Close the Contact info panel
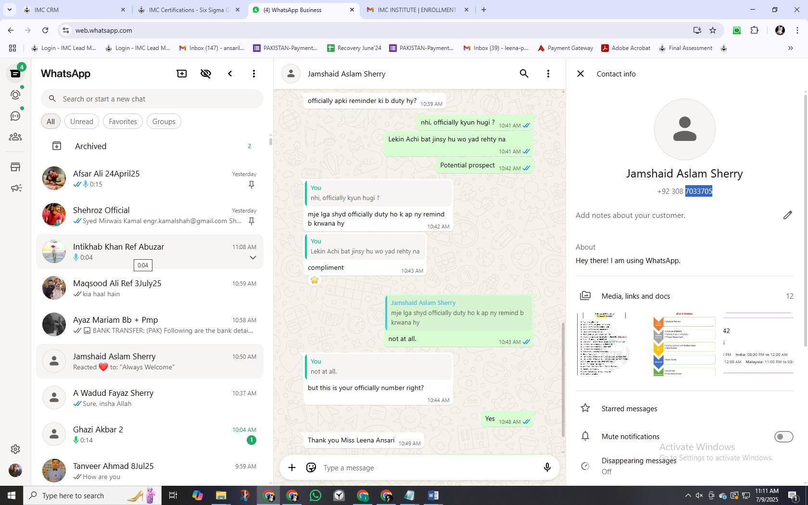The width and height of the screenshot is (808, 505). click(x=581, y=74)
